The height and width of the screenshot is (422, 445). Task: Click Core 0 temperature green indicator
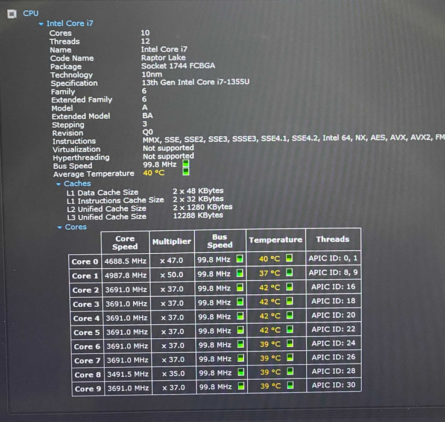tap(289, 257)
